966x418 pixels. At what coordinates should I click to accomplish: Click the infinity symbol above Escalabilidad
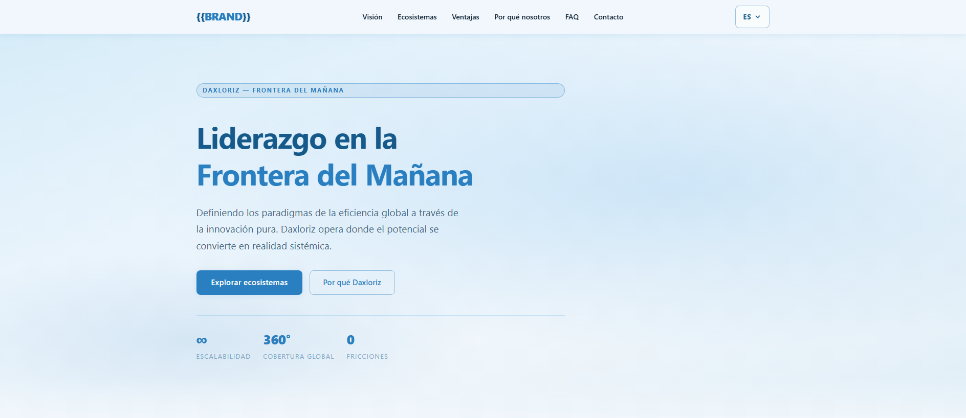pyautogui.click(x=202, y=340)
